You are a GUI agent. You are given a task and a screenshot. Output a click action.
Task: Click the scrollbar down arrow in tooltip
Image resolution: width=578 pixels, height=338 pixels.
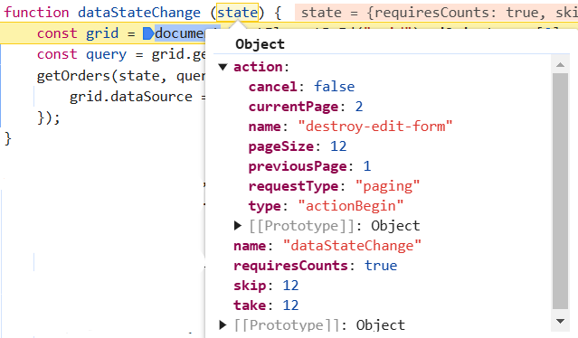(x=560, y=321)
